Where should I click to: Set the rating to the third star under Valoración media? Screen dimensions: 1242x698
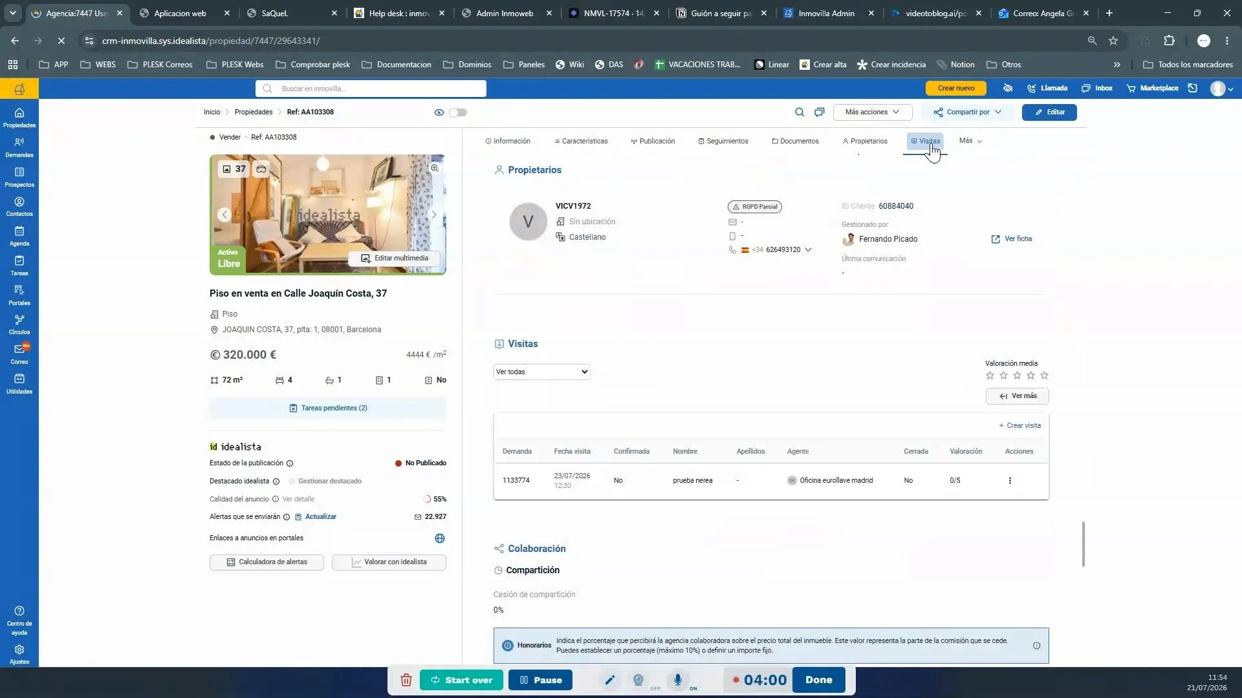click(x=1017, y=375)
